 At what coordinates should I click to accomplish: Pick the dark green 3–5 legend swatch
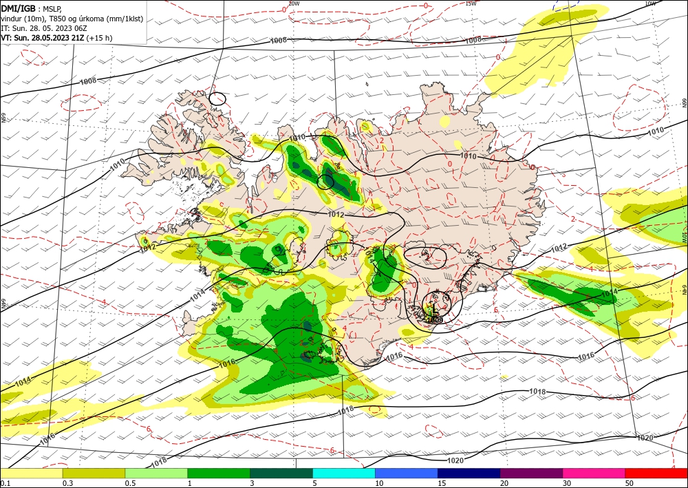tap(281, 474)
